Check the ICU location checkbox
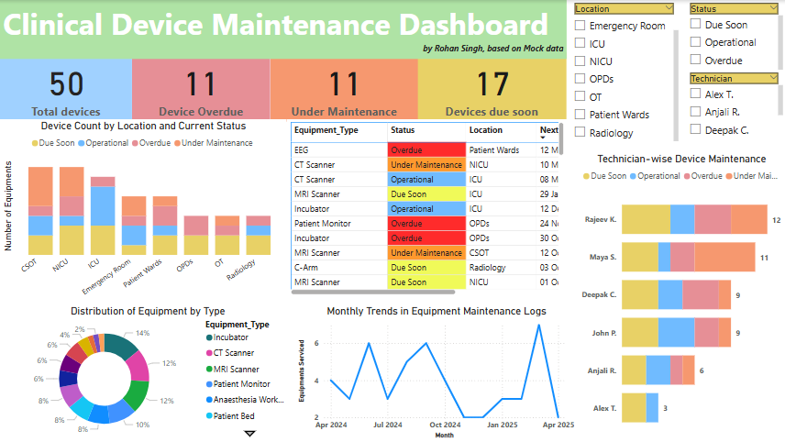This screenshot has height=442, width=785. (580, 43)
